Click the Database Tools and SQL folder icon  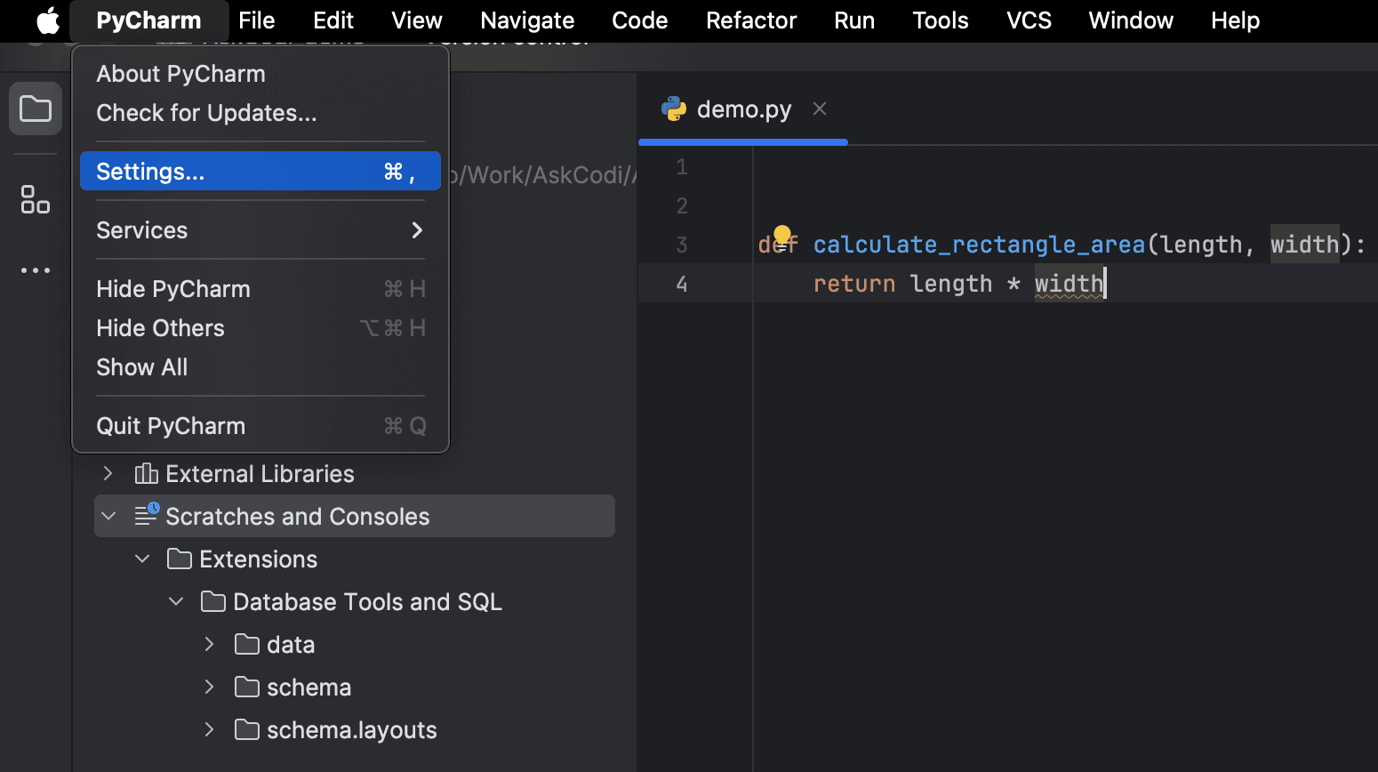(213, 601)
